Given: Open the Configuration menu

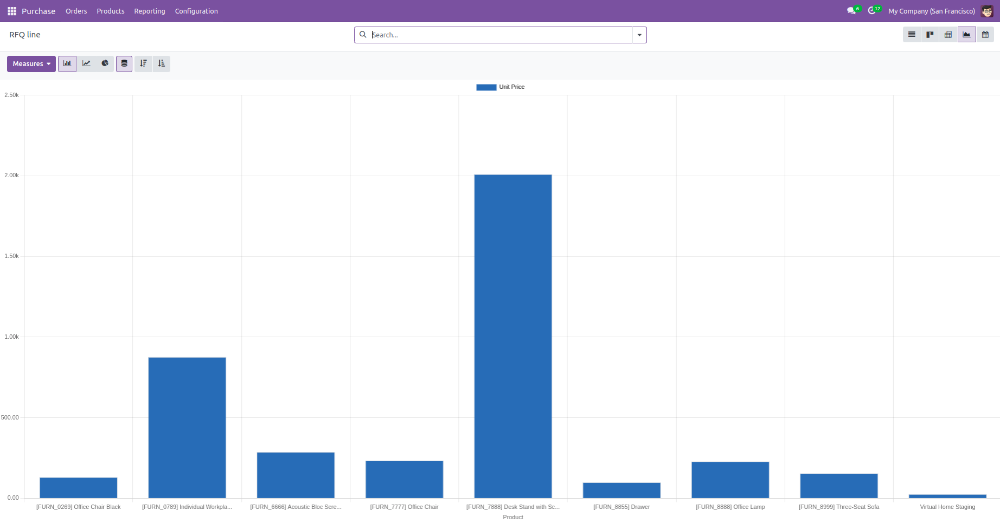Looking at the screenshot, I should click(x=196, y=11).
